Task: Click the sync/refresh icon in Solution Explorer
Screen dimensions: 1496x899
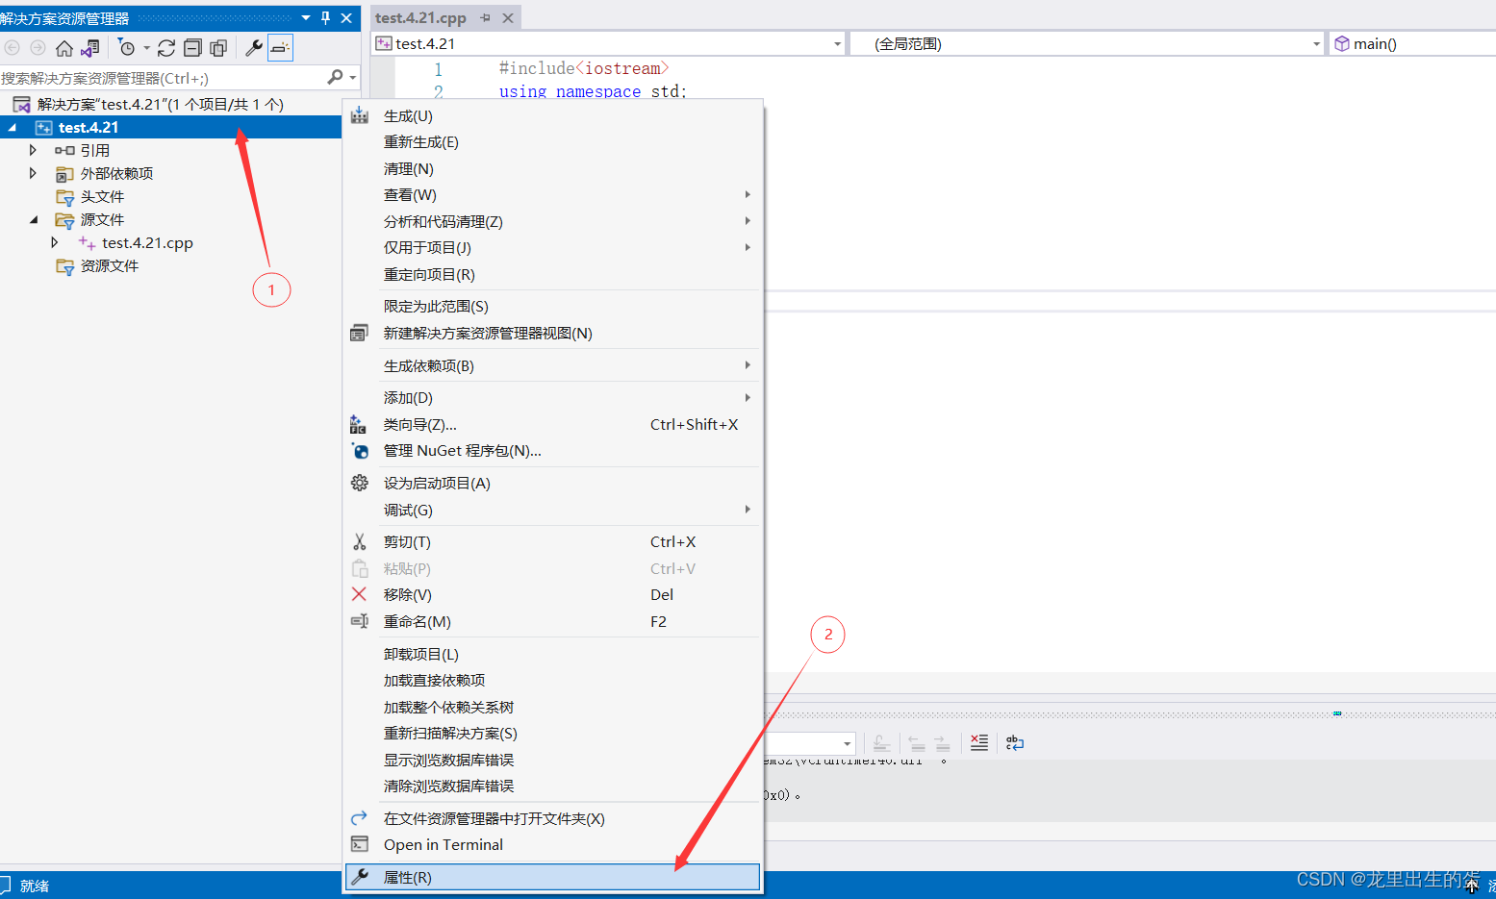Action: pyautogui.click(x=166, y=48)
